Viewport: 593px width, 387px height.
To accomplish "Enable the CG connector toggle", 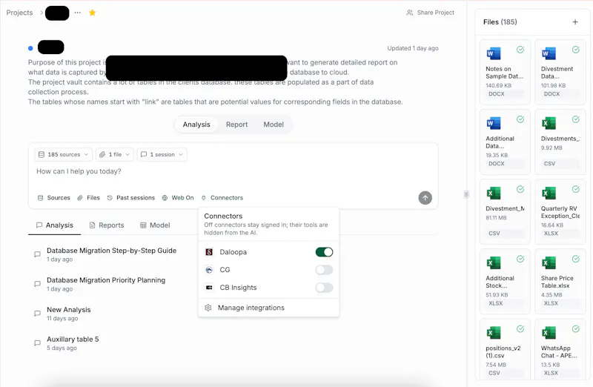I will tap(324, 270).
